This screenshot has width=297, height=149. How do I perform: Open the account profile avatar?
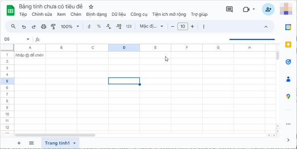286,9
